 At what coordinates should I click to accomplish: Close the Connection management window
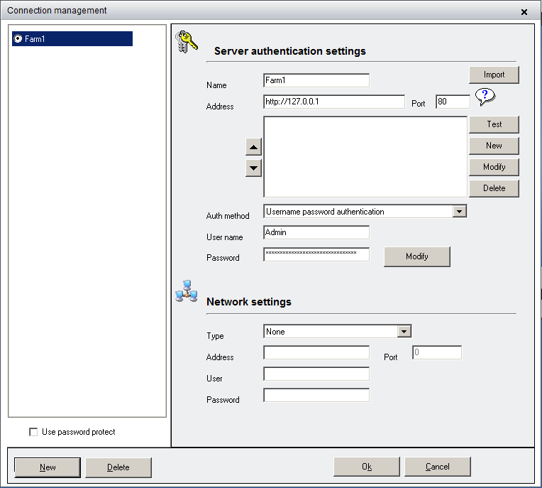(524, 12)
